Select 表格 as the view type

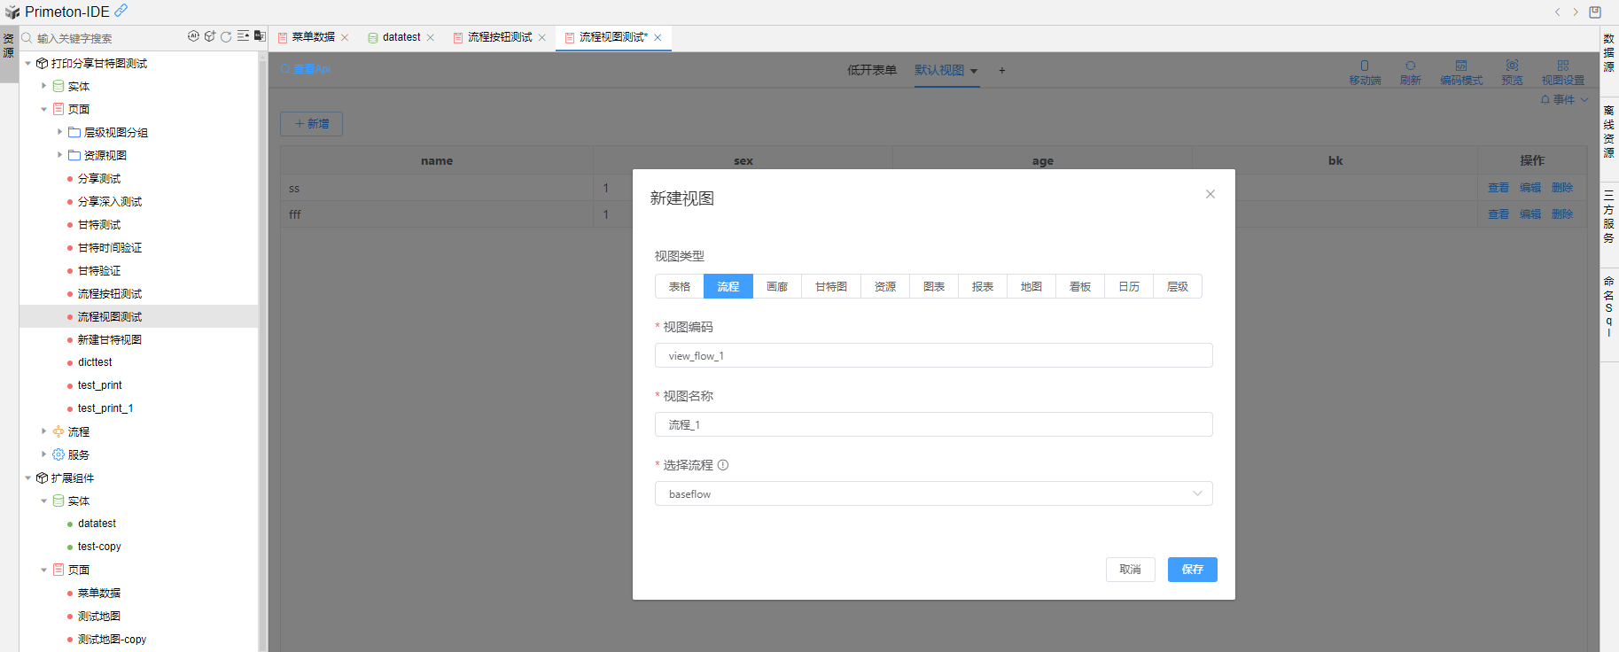point(679,287)
